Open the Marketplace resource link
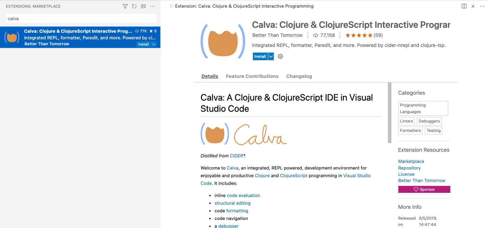Screen dimensions: 488x228 (411, 162)
